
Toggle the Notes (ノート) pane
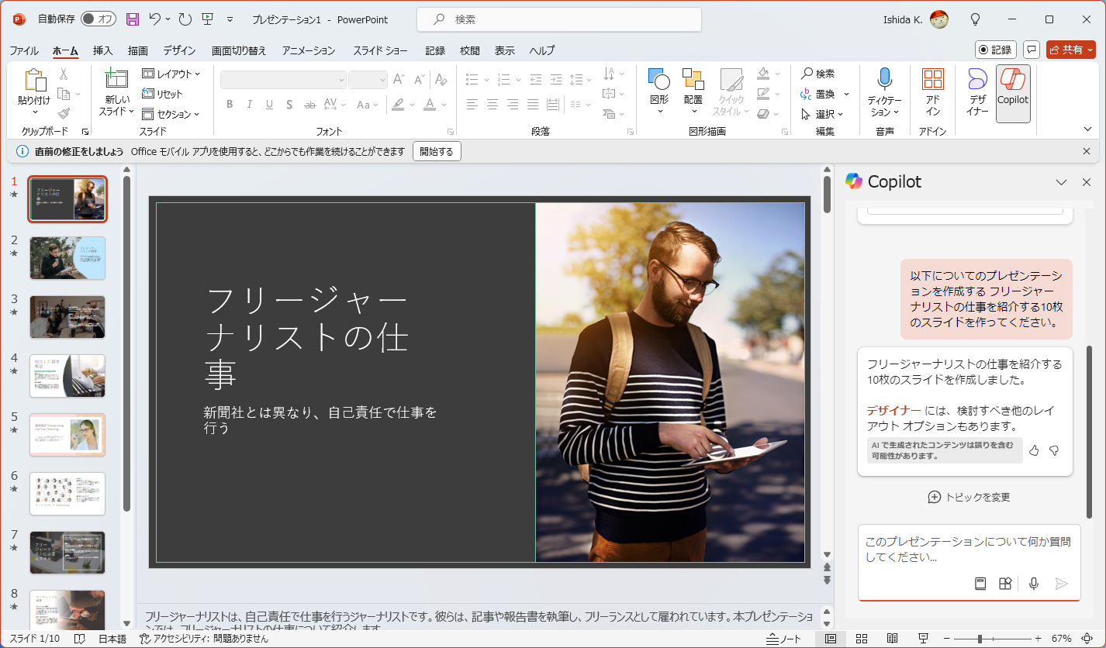pyautogui.click(x=783, y=639)
